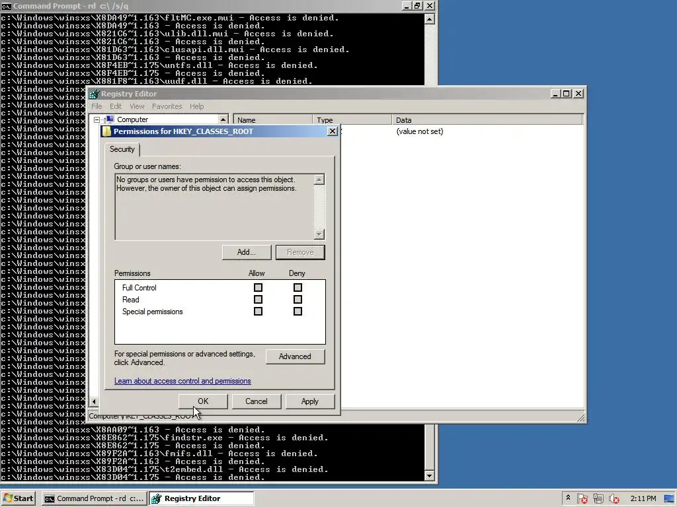
Task: Close the Permissions for HKEY_CLASSES_ROOT dialog
Action: tap(332, 131)
